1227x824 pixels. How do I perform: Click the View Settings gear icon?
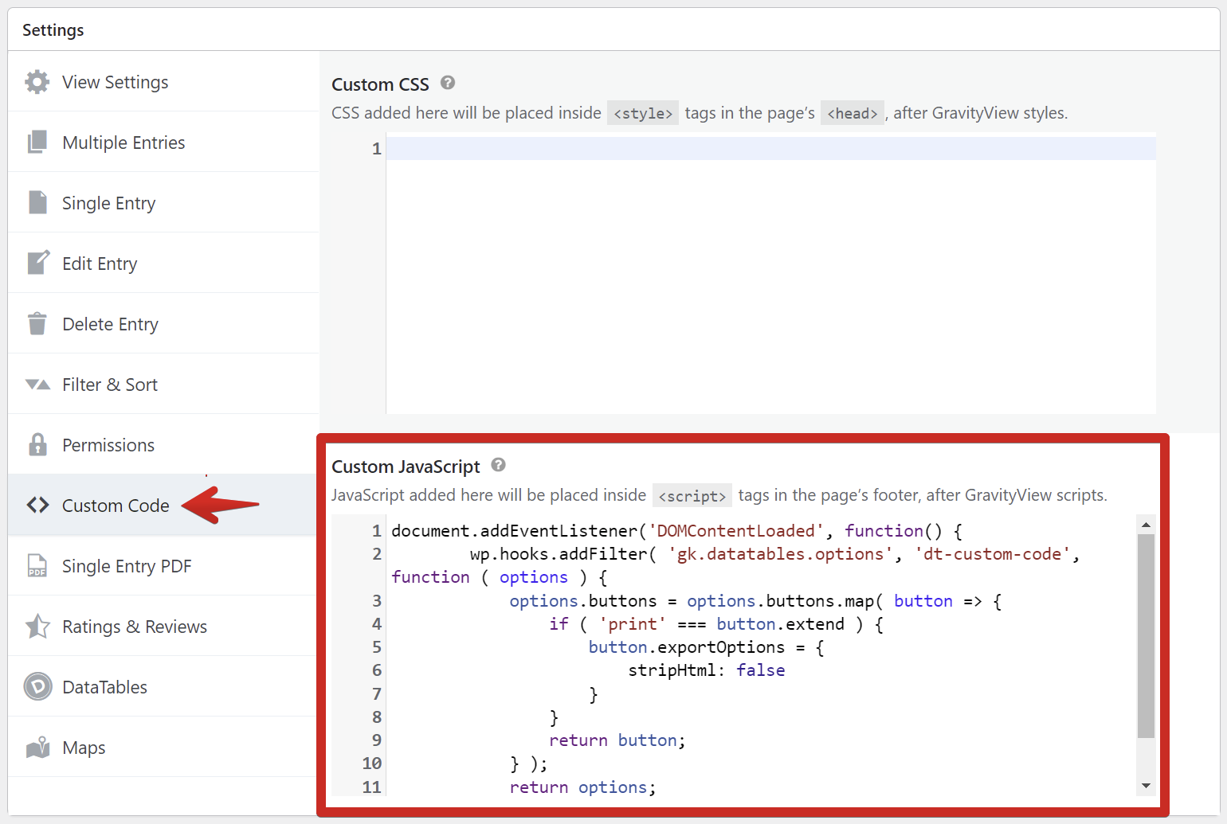click(37, 82)
